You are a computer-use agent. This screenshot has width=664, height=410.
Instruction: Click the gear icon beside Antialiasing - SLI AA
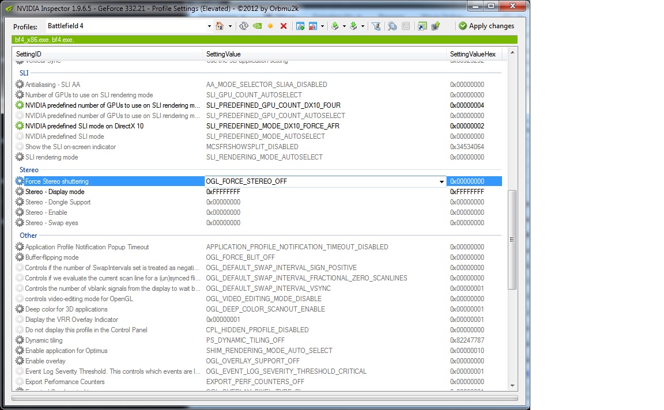point(20,84)
